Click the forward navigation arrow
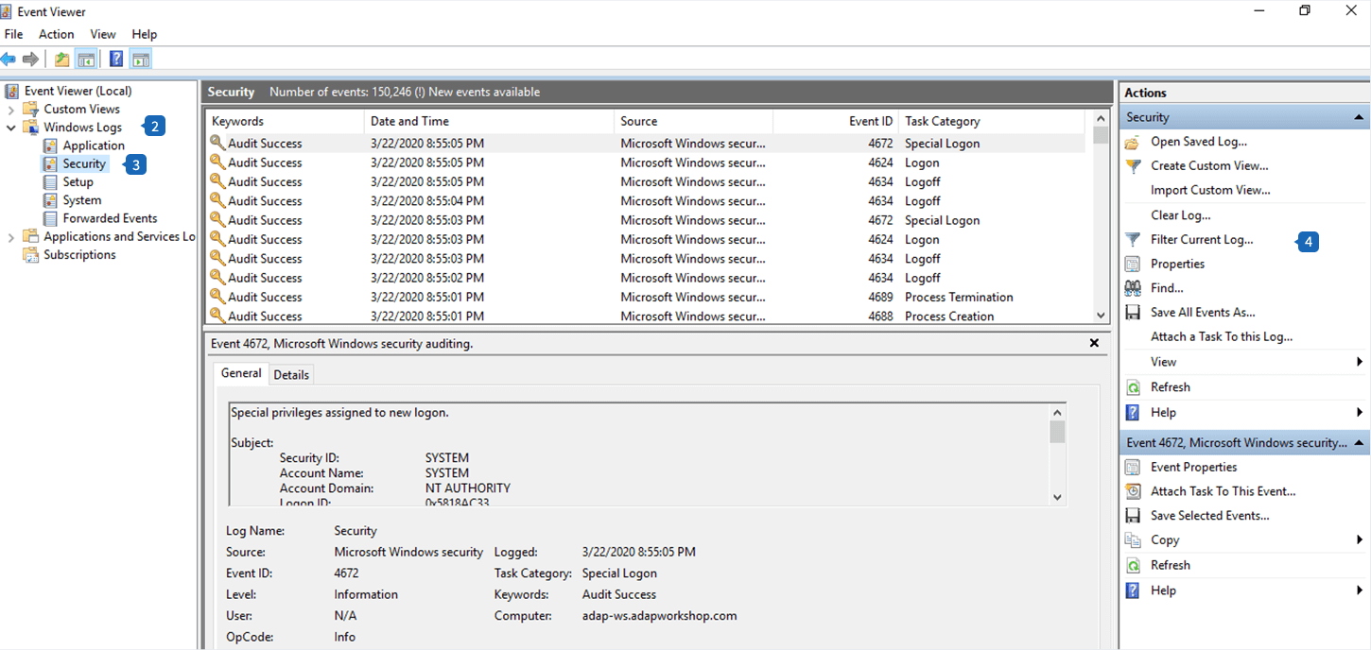The height and width of the screenshot is (650, 1371). 30,58
